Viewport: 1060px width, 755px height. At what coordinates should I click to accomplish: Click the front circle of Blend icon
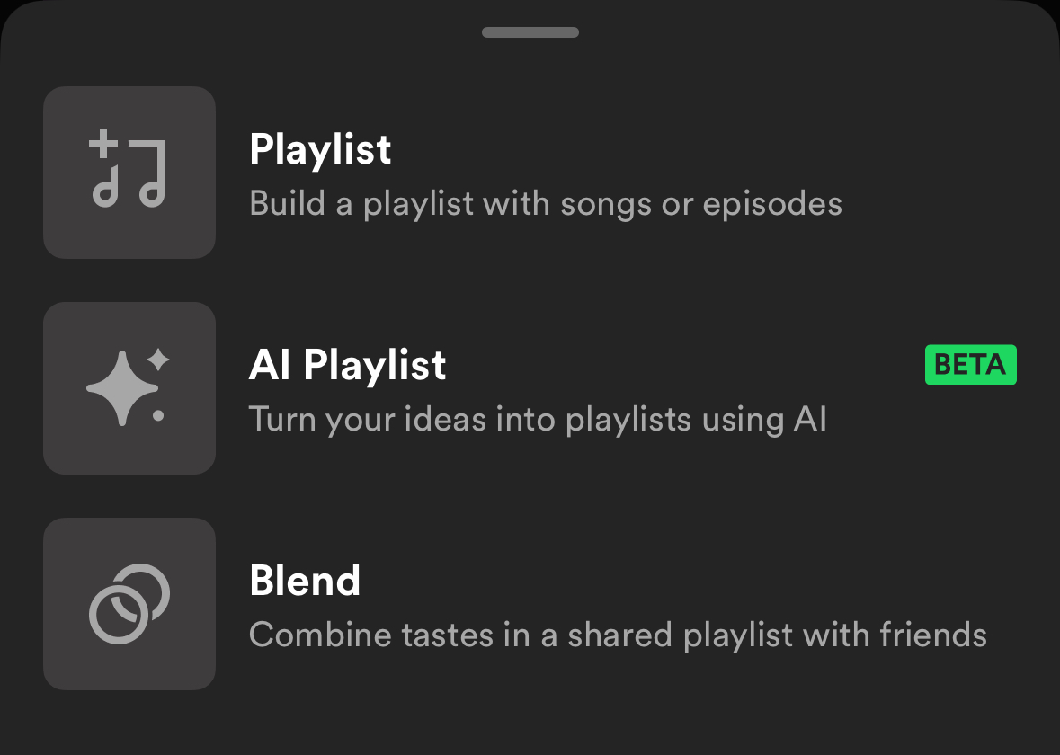click(118, 614)
